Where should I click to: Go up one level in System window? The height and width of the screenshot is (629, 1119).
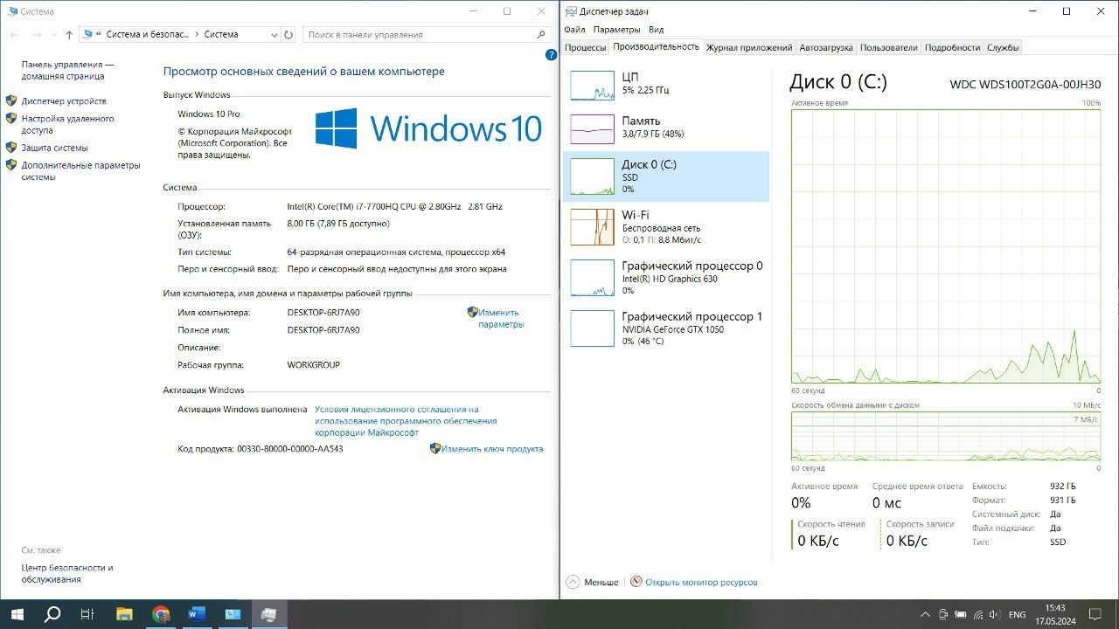point(69,35)
